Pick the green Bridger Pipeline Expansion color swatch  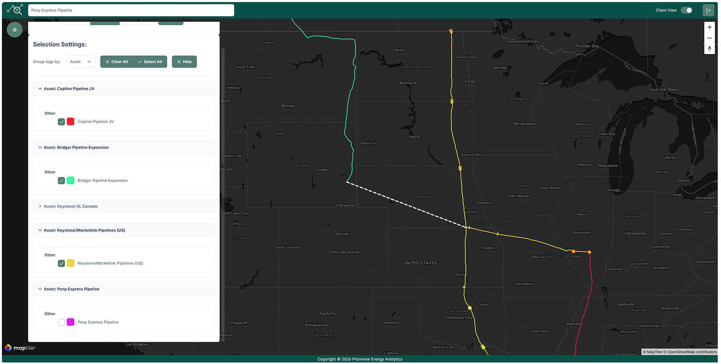(x=71, y=180)
